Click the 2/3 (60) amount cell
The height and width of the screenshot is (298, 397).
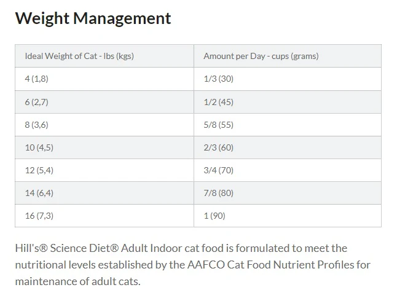(288, 147)
